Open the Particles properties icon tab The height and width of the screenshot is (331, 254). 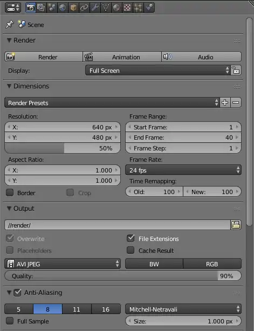coord(138,8)
